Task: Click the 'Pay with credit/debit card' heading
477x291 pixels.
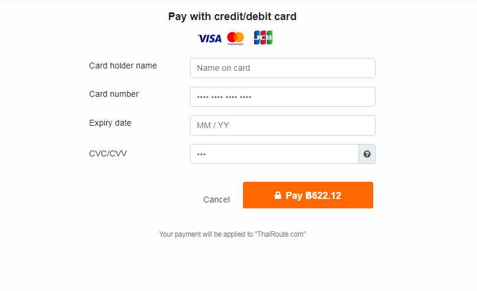Action: tap(232, 17)
